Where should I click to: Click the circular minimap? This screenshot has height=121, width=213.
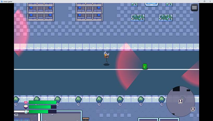pos(180,101)
